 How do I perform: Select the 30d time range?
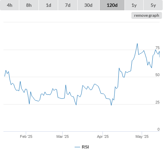coord(88,5)
